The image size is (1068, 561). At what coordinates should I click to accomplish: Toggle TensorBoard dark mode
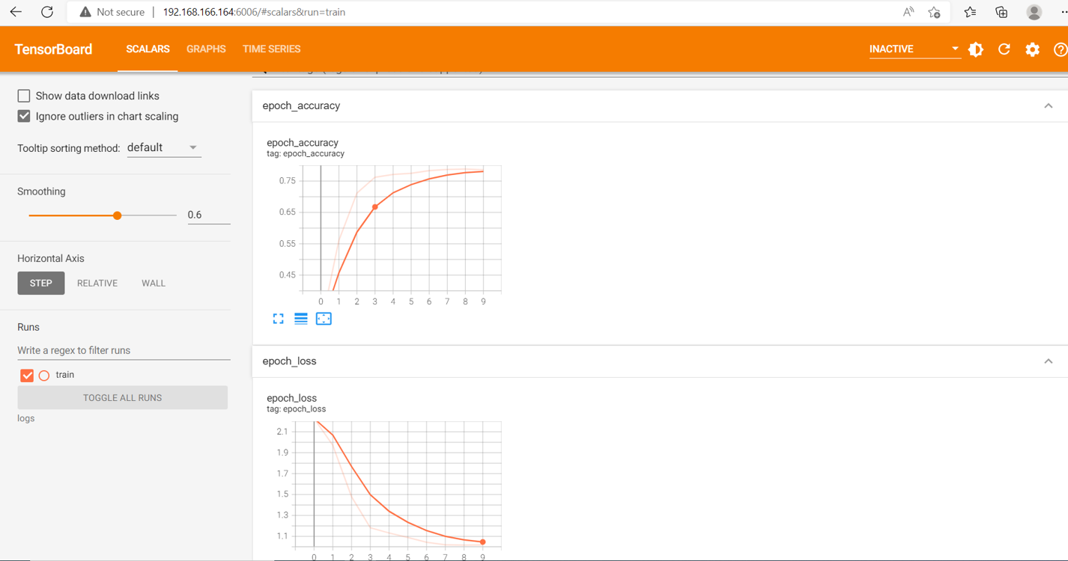[x=975, y=49]
